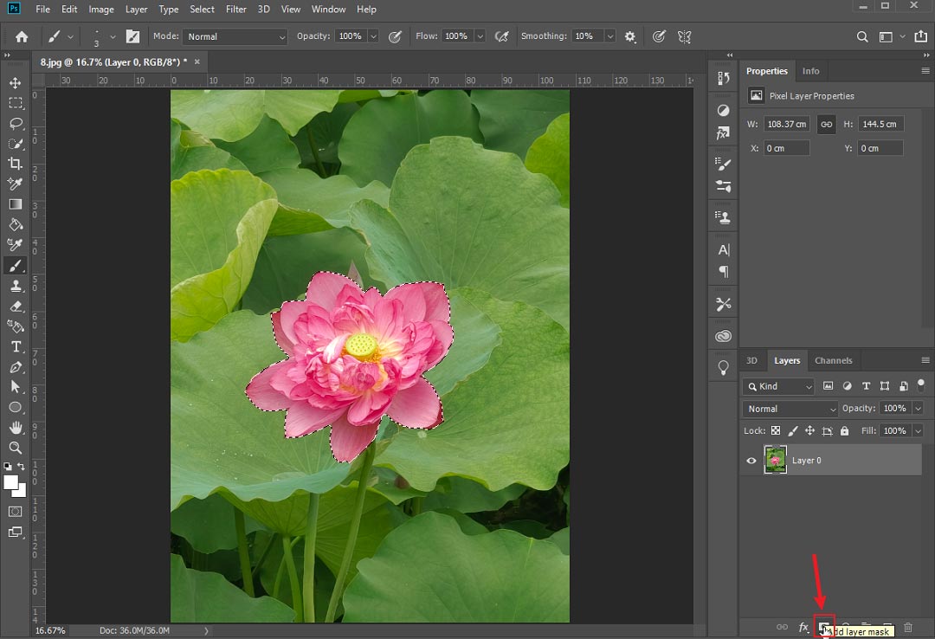935x639 pixels.
Task: Click the foreground color swatch
Action: [11, 480]
